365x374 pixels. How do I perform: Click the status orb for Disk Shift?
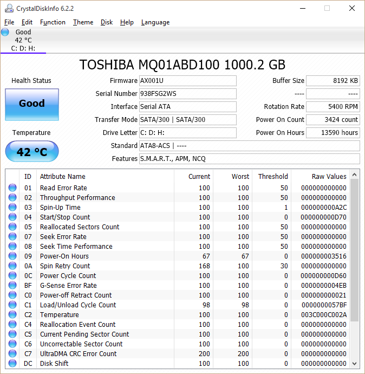12,363
